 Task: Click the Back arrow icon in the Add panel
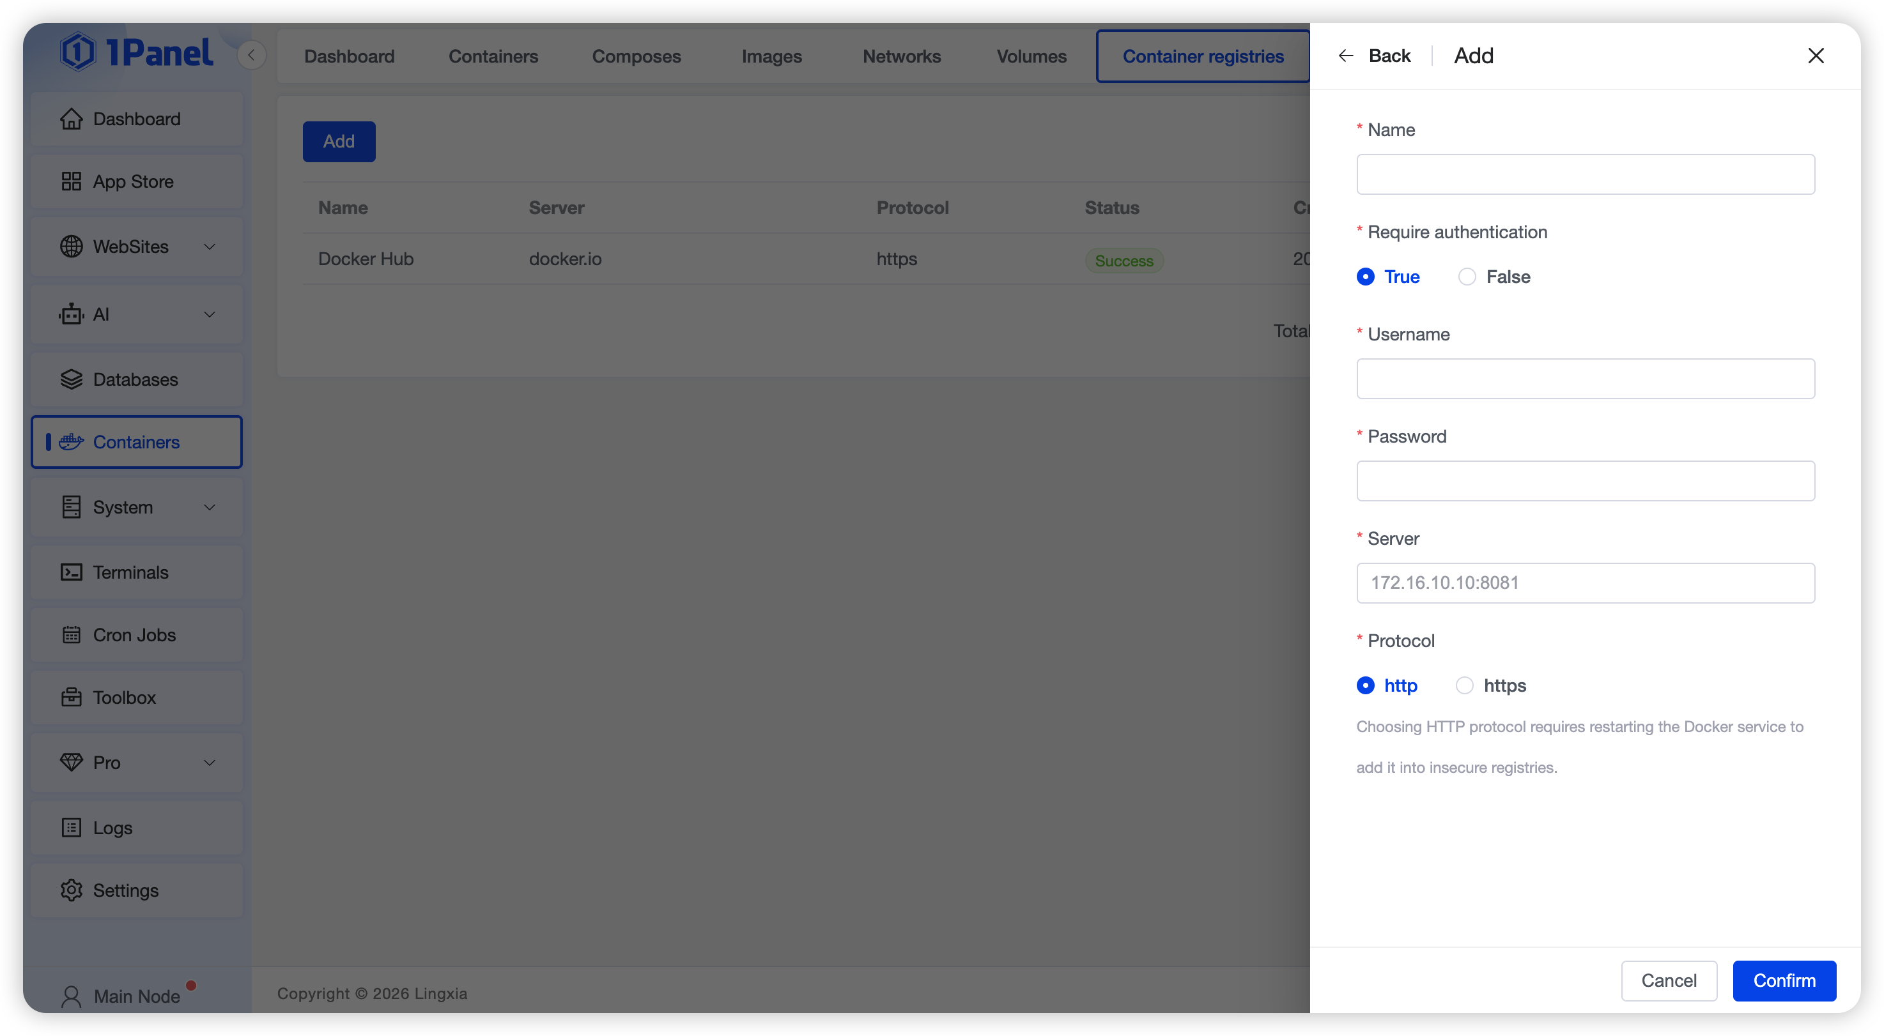pyautogui.click(x=1345, y=56)
